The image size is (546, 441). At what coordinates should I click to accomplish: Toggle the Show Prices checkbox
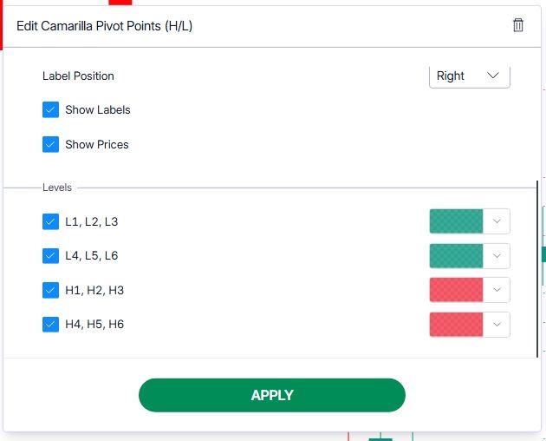tap(50, 144)
